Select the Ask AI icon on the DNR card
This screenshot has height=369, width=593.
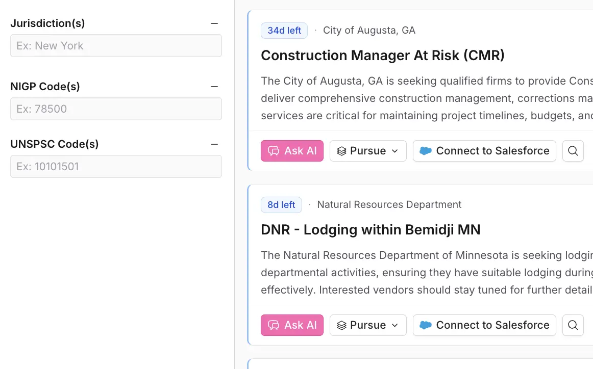tap(274, 325)
